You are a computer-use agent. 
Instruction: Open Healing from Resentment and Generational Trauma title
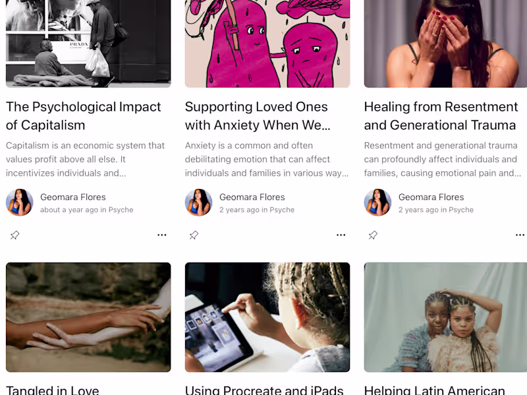coord(441,116)
